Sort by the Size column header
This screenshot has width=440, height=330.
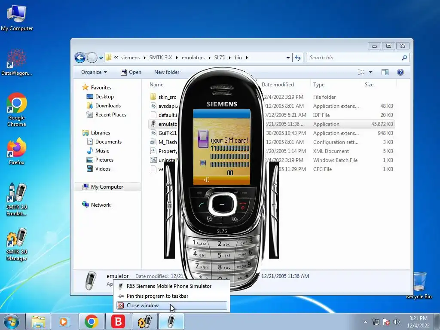point(379,85)
